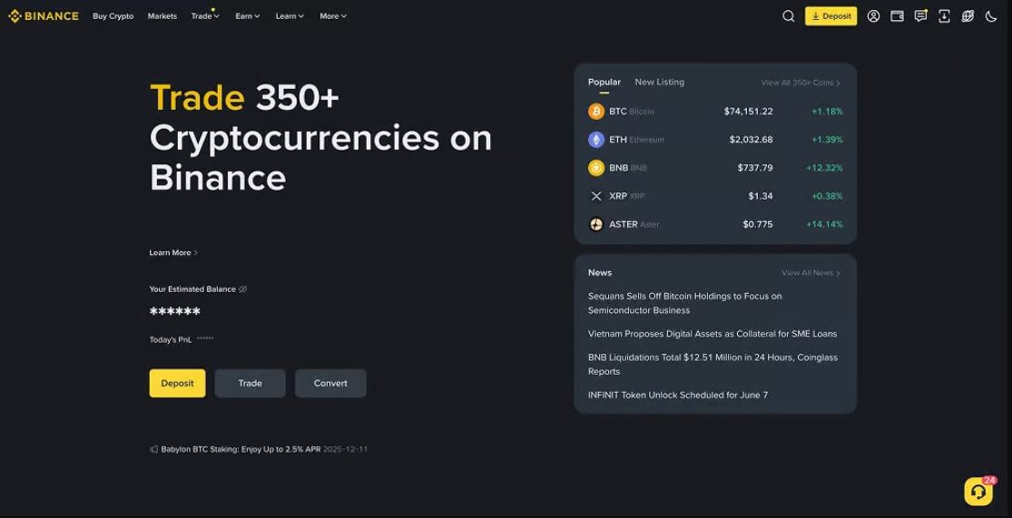Toggle balance visibility eye icon
Screen dimensions: 1012x518
point(242,289)
